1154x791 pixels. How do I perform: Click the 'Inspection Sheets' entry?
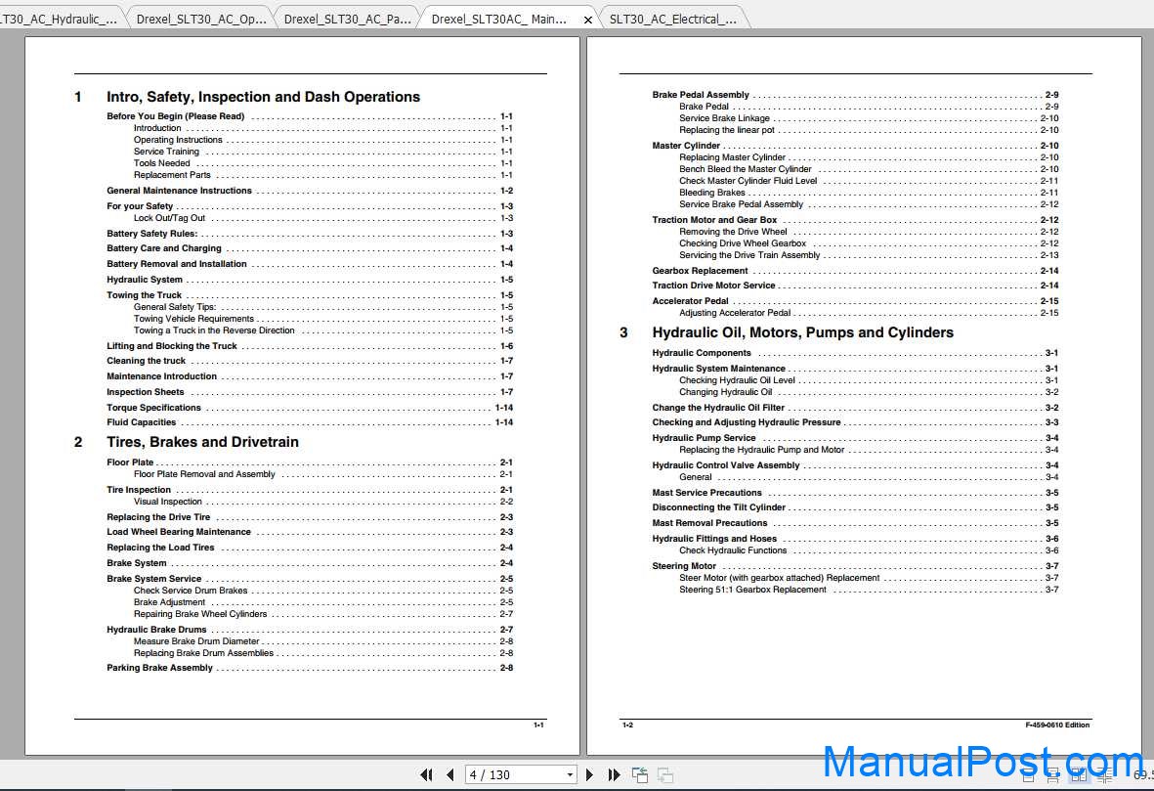tap(310, 392)
